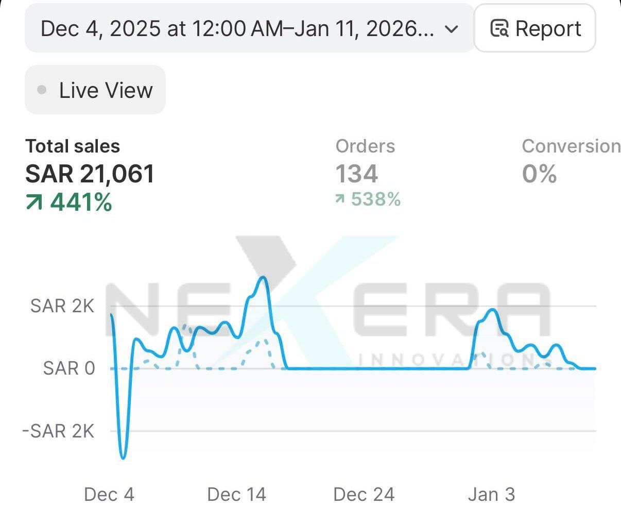The height and width of the screenshot is (523, 621).
Task: Open the date range picker
Action: point(237,28)
